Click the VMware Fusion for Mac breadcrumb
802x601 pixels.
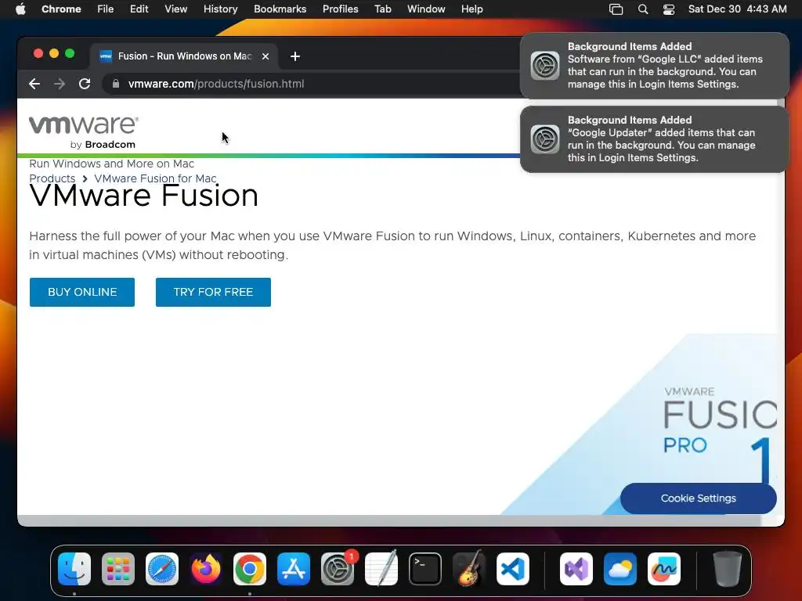tap(155, 178)
